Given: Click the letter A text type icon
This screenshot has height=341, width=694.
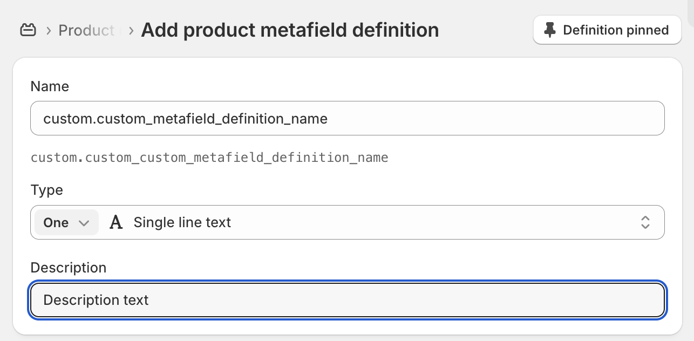Looking at the screenshot, I should pyautogui.click(x=116, y=222).
